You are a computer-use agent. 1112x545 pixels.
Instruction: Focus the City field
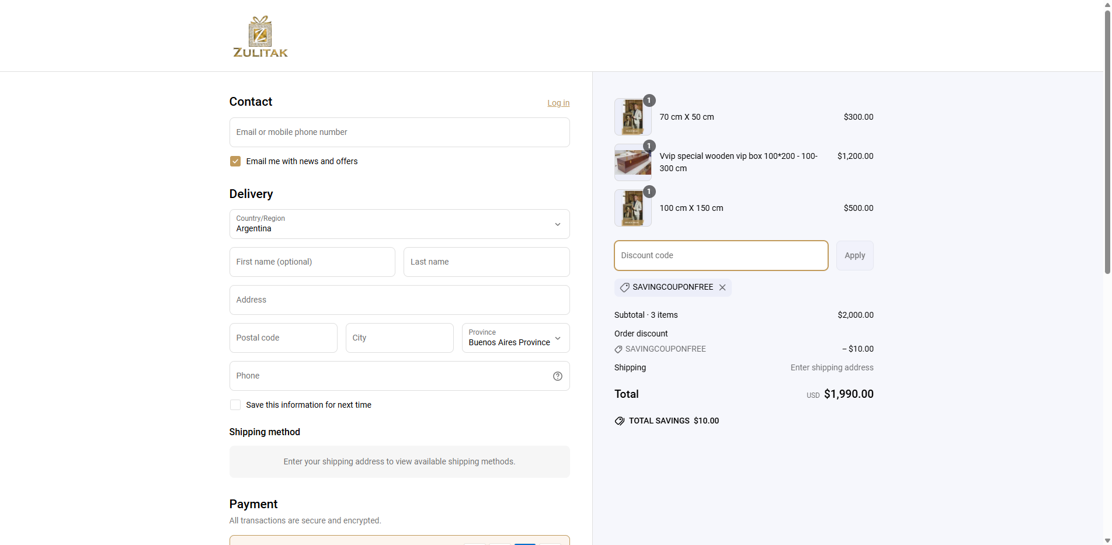[399, 338]
